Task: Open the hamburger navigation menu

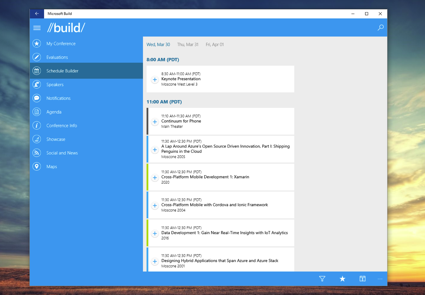Action: [37, 28]
